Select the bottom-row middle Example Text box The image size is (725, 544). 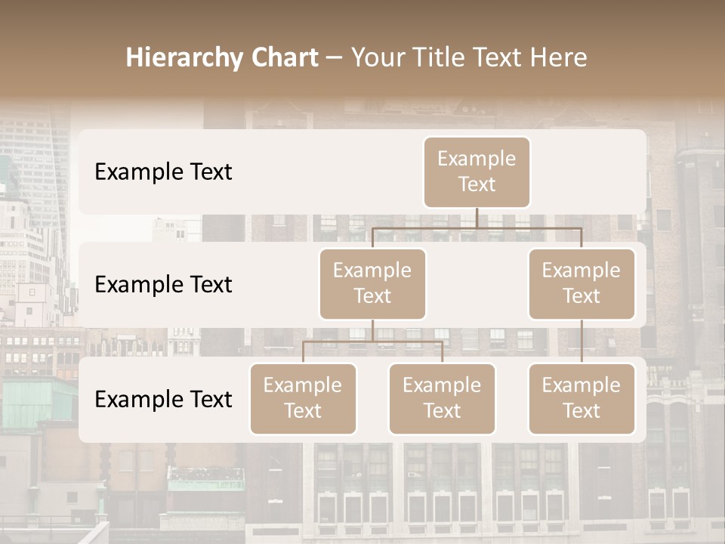pos(442,398)
